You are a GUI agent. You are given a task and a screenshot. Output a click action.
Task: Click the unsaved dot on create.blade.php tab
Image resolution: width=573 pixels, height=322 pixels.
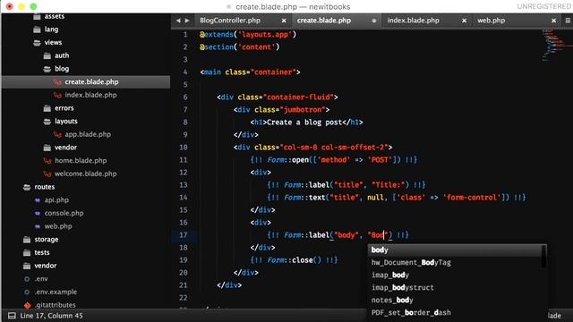pos(374,21)
